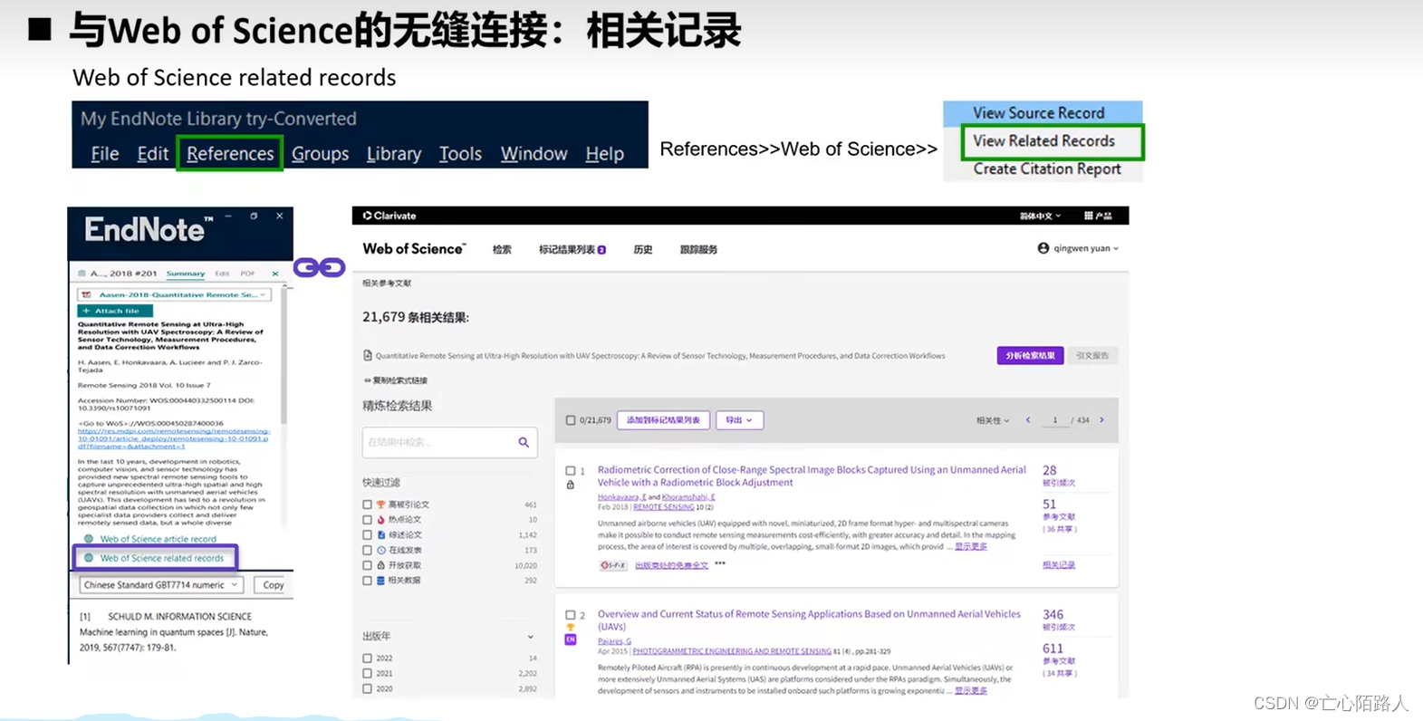
Task: Choose Create Citation Report menu entry
Action: [1047, 169]
